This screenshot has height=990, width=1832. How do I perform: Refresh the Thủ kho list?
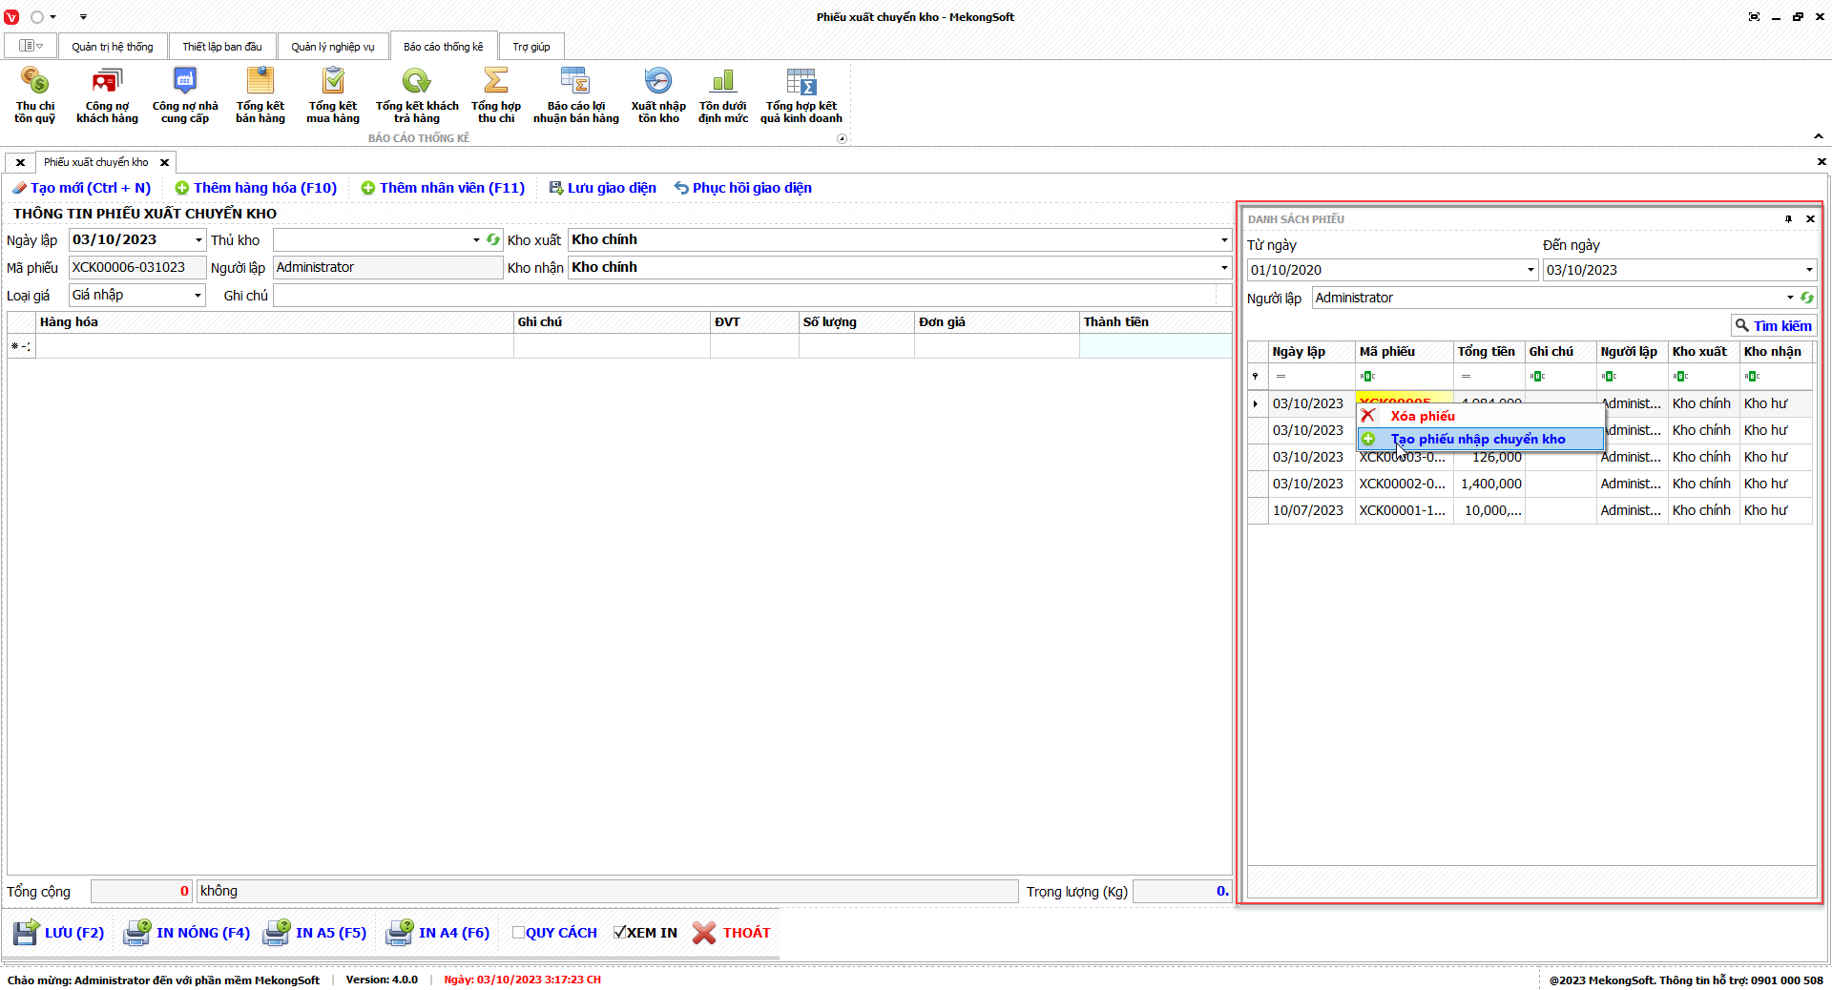click(493, 240)
